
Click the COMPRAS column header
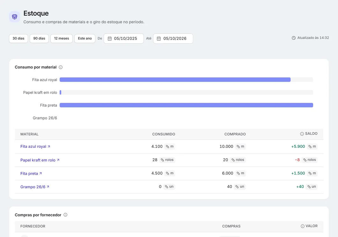tap(231, 226)
